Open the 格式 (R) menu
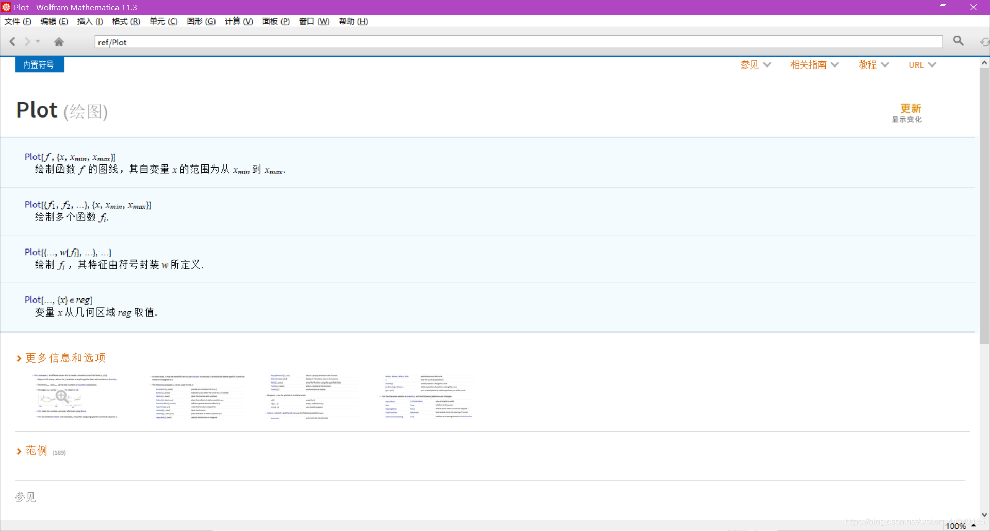This screenshot has height=531, width=990. click(126, 21)
